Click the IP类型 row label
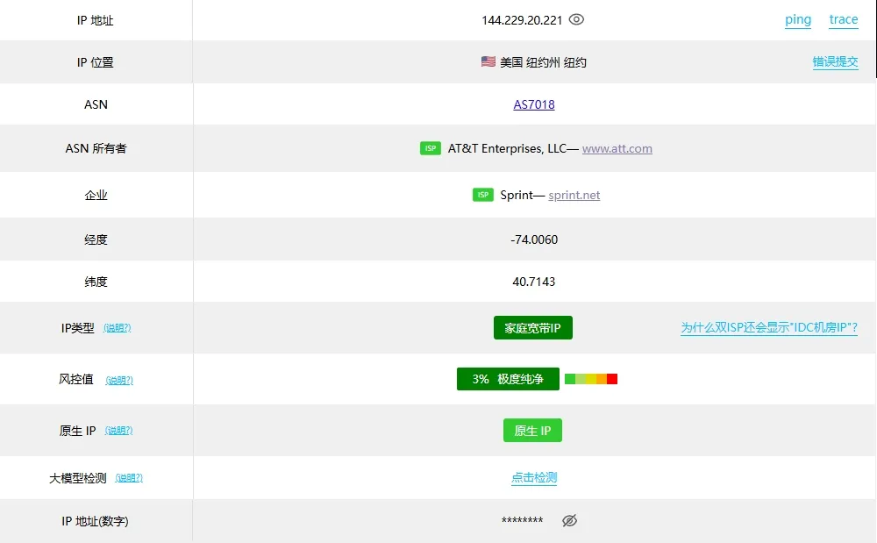This screenshot has height=543, width=877. click(x=78, y=328)
